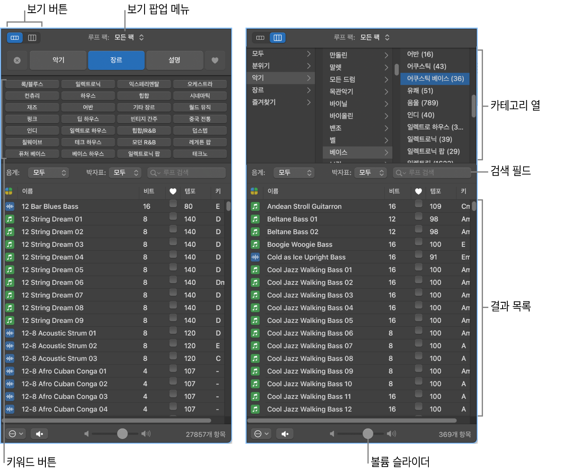Choose 바이올린 in the instrument column

pyautogui.click(x=358, y=116)
